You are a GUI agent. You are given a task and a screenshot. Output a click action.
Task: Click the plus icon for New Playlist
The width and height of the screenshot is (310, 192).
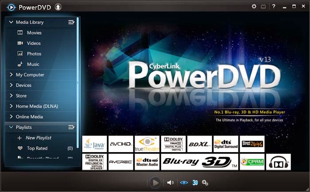(x=19, y=138)
